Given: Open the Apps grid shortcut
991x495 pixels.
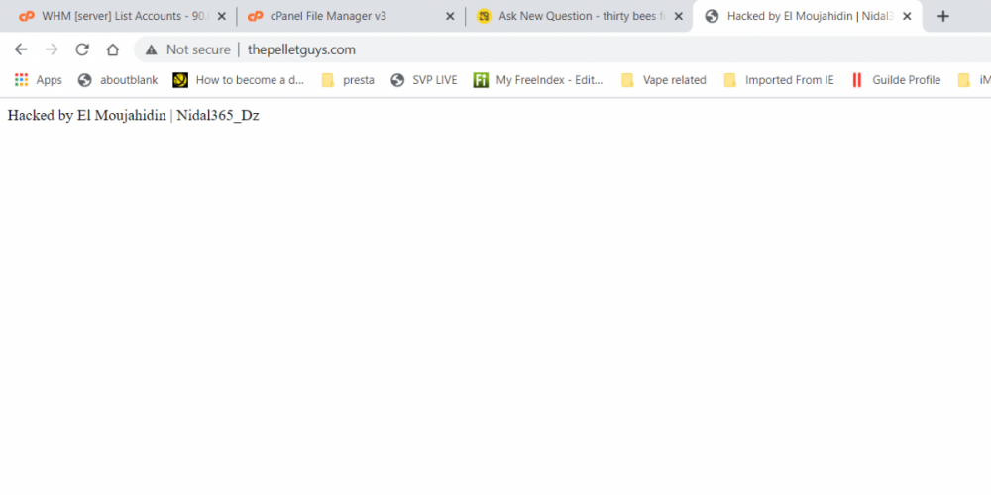Looking at the screenshot, I should click(38, 80).
